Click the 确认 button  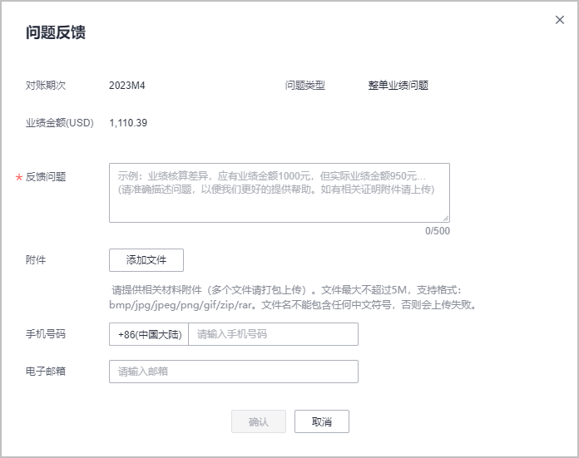259,421
